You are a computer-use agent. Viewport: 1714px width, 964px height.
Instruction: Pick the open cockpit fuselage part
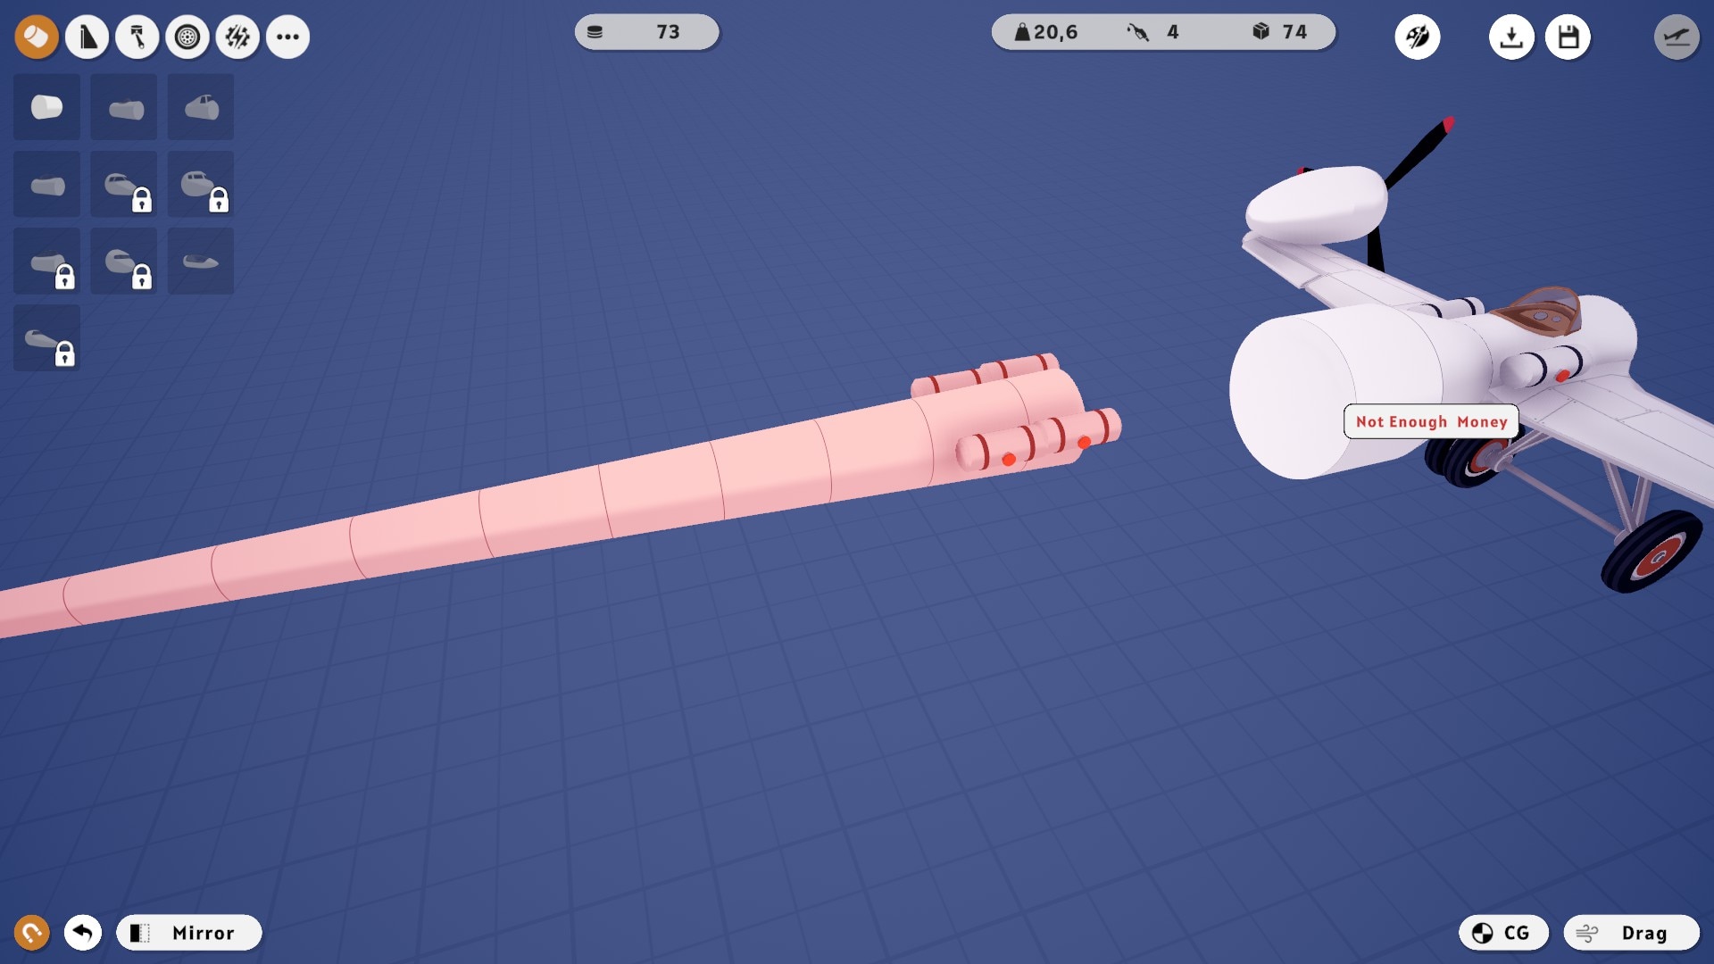coord(124,107)
